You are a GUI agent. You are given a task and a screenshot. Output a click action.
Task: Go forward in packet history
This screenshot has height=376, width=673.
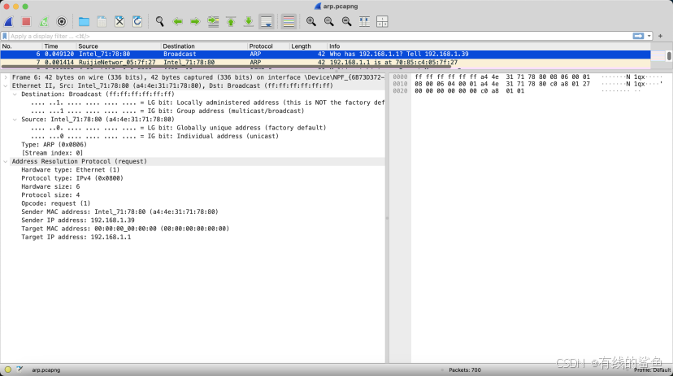pyautogui.click(x=195, y=21)
